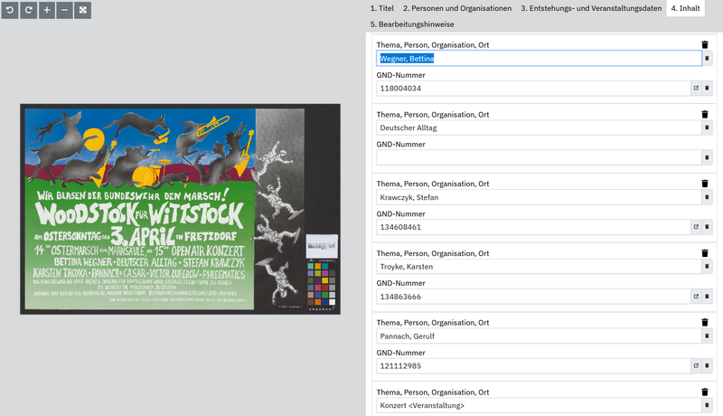
Task: Open Entstehungs- und Veranstaltungsdaten tab
Action: pos(591,8)
